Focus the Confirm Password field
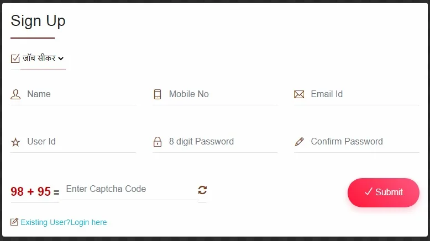 365,141
